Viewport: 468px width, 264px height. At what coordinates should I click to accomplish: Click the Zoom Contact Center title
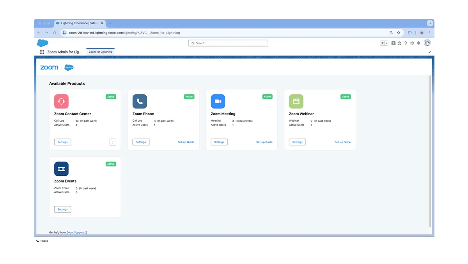(x=73, y=114)
